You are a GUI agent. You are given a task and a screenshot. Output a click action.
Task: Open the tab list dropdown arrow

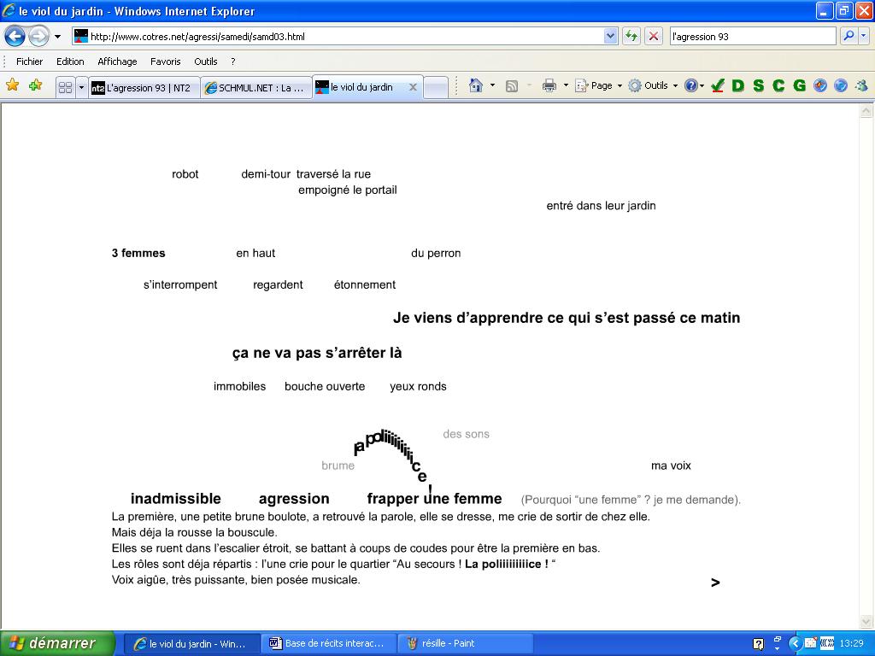(81, 88)
